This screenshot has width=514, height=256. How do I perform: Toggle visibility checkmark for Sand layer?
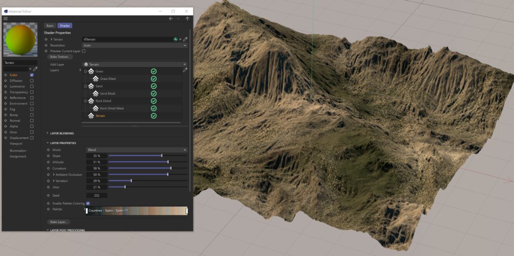(x=154, y=86)
